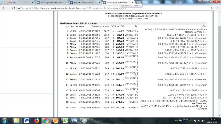The width and height of the screenshot is (221, 124).
Task: Open the Paint app in taskbar
Action: tap(84, 120)
